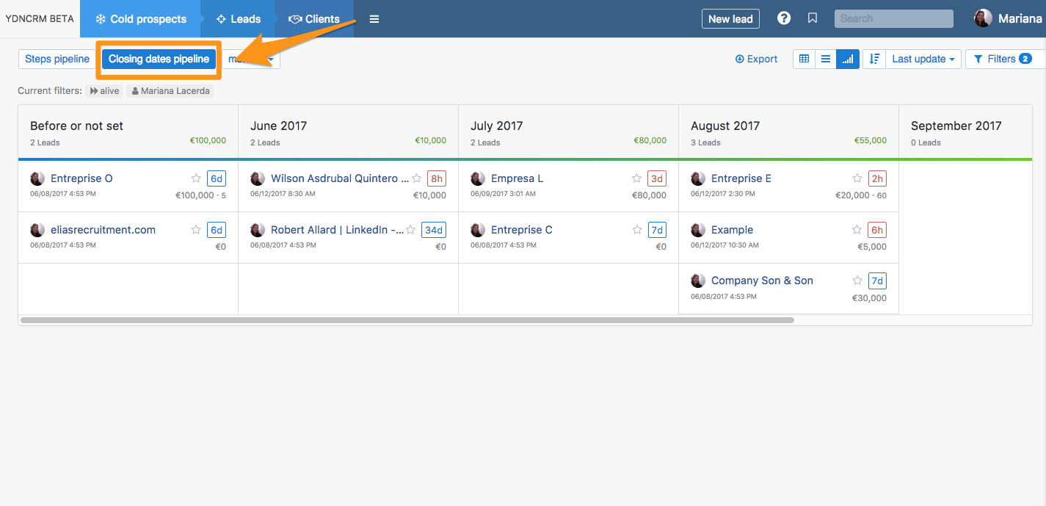Image resolution: width=1046 pixels, height=506 pixels.
Task: Go to Cold prospects tab
Action: 140,19
